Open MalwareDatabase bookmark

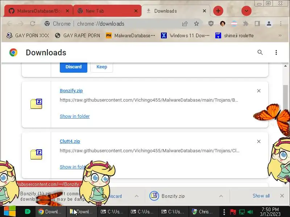click(130, 35)
